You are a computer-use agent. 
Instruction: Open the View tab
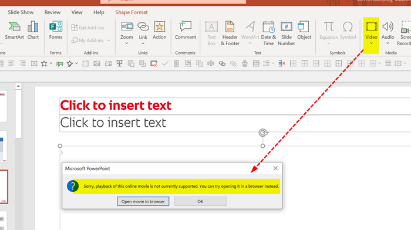coord(77,12)
